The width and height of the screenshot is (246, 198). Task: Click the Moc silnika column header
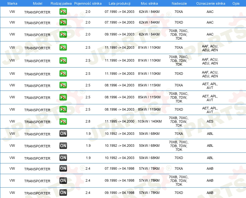pos(149,3)
